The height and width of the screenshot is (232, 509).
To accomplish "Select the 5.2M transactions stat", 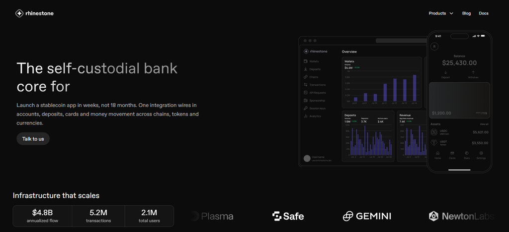I will (98, 216).
